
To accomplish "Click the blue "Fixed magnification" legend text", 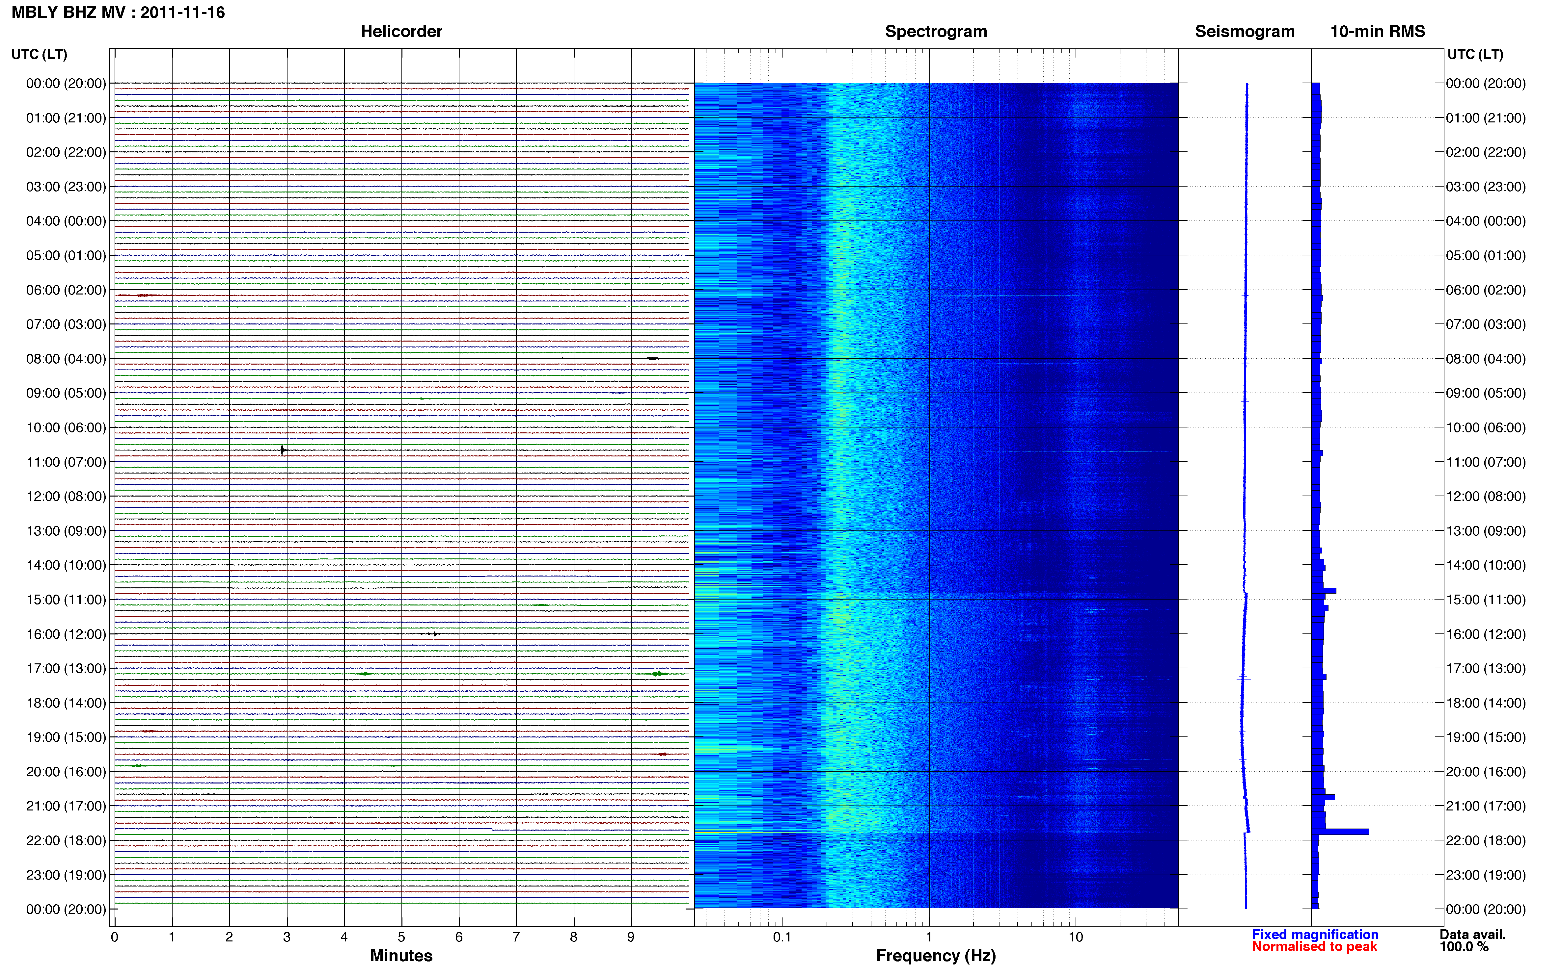I will pos(1314,935).
